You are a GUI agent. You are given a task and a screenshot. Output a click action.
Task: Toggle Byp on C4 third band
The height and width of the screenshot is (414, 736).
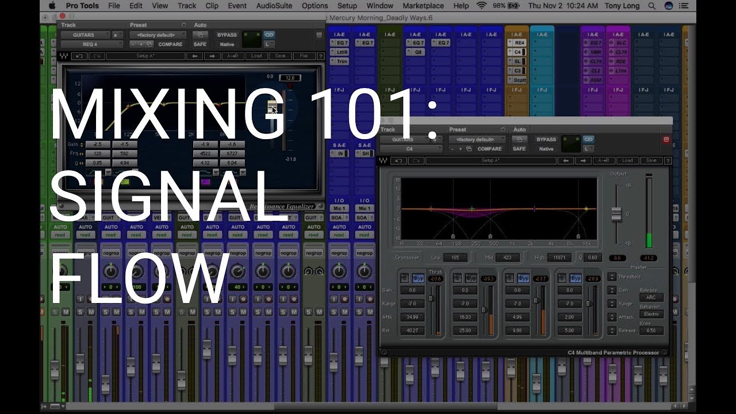tap(523, 278)
